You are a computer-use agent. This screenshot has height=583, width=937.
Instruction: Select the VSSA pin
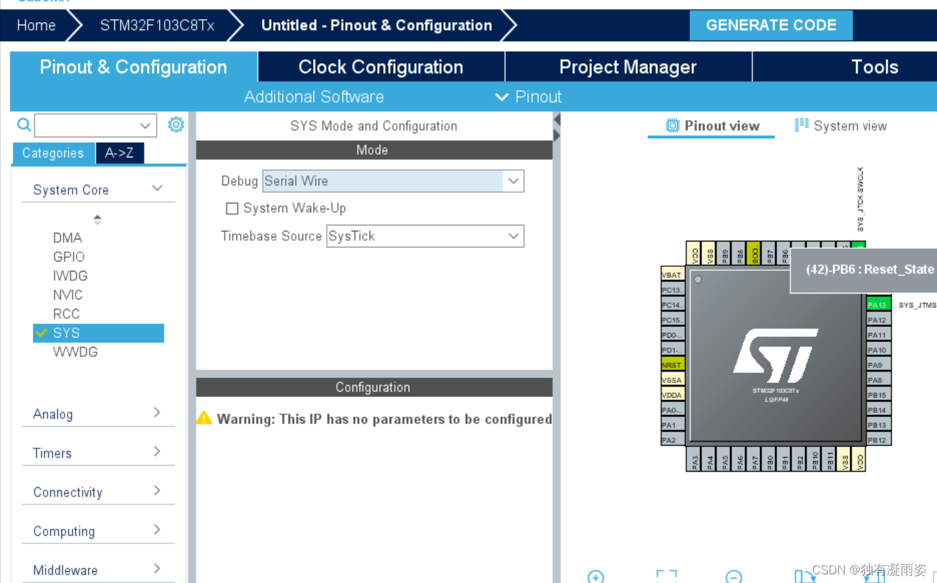[x=673, y=380]
